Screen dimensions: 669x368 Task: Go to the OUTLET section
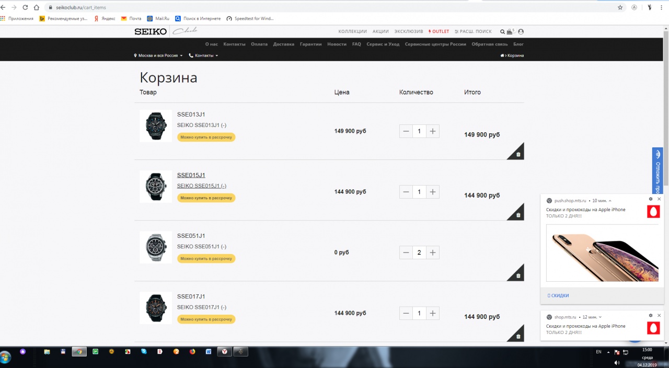pos(439,31)
